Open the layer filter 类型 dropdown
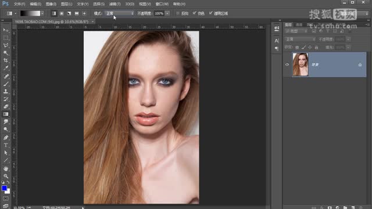This screenshot has width=372, height=209. coord(296,31)
